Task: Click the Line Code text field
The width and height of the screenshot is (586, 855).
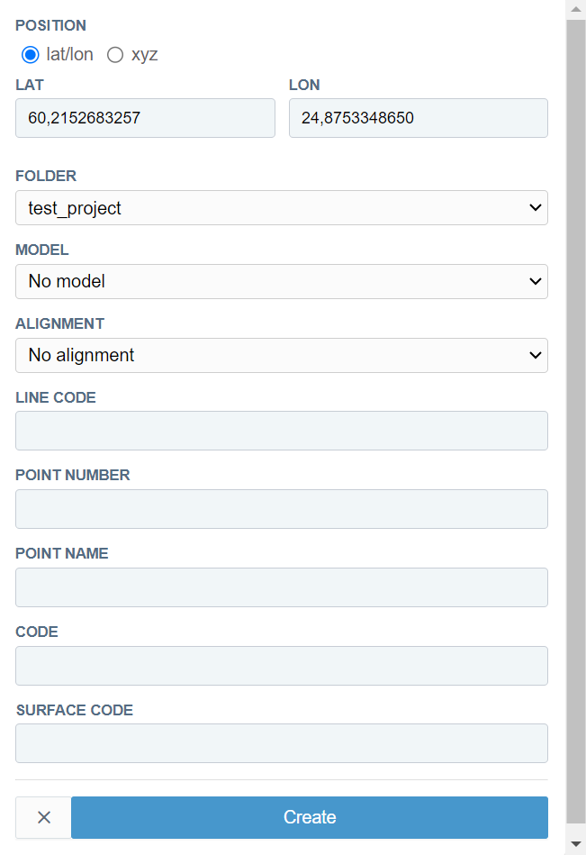Action: [x=281, y=431]
